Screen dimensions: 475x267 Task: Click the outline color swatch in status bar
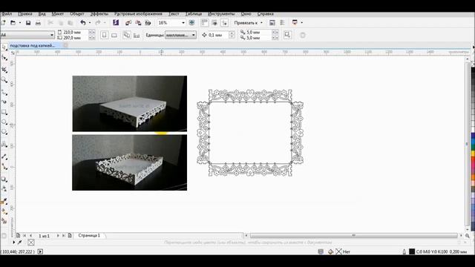(412, 251)
